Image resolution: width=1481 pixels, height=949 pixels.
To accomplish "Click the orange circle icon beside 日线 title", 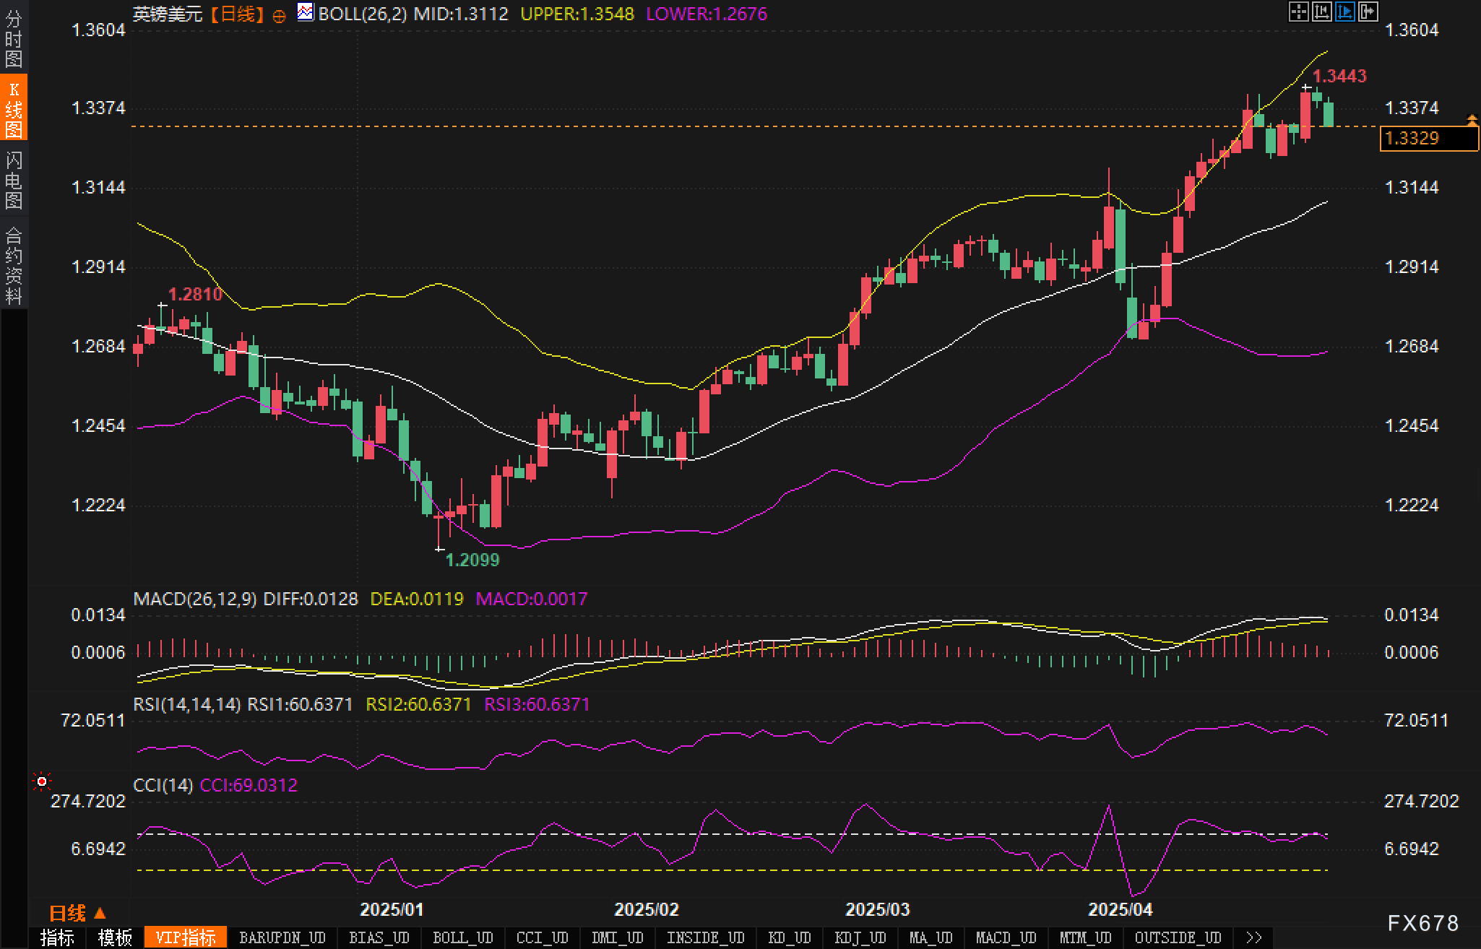I will pos(279,16).
